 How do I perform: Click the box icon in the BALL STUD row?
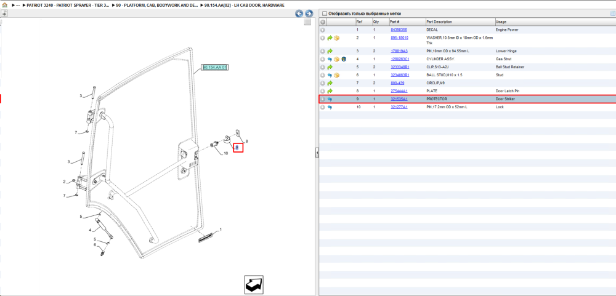[x=337, y=75]
